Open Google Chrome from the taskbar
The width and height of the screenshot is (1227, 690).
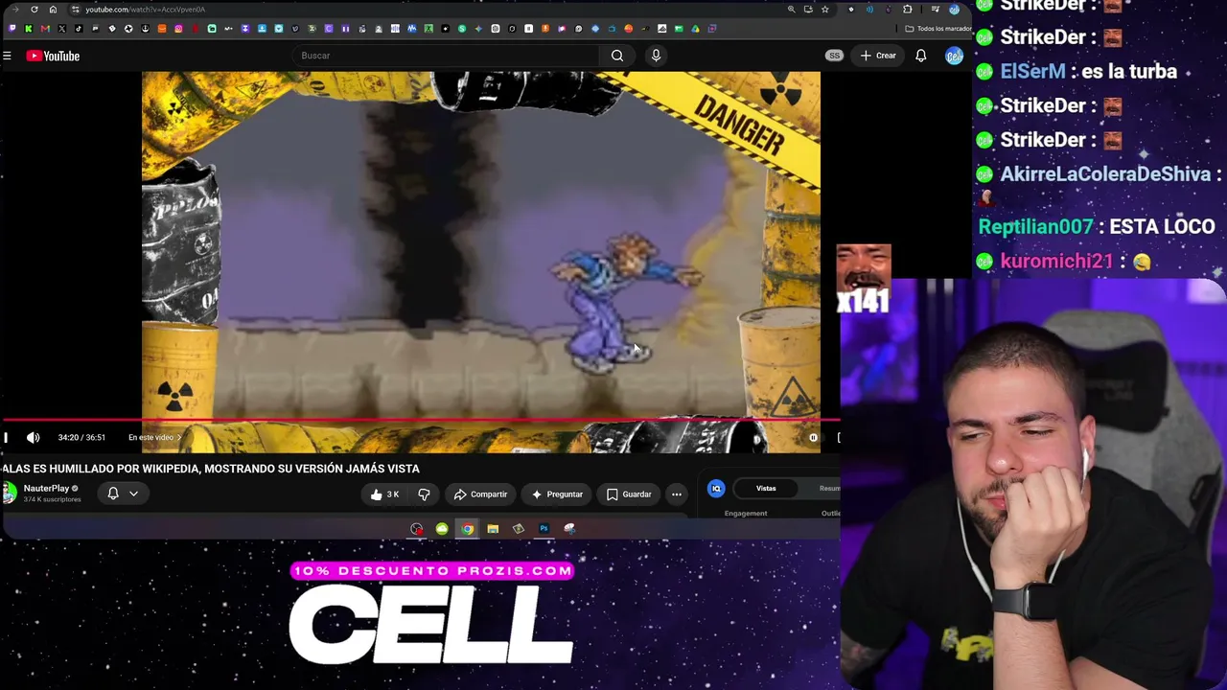coord(467,529)
